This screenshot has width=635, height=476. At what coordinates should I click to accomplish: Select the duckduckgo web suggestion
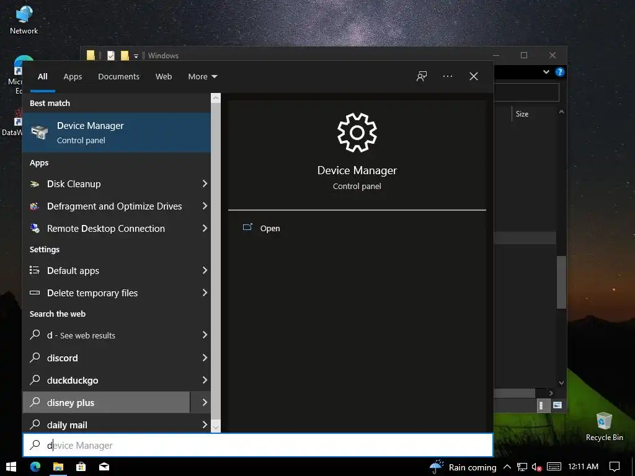point(105,380)
